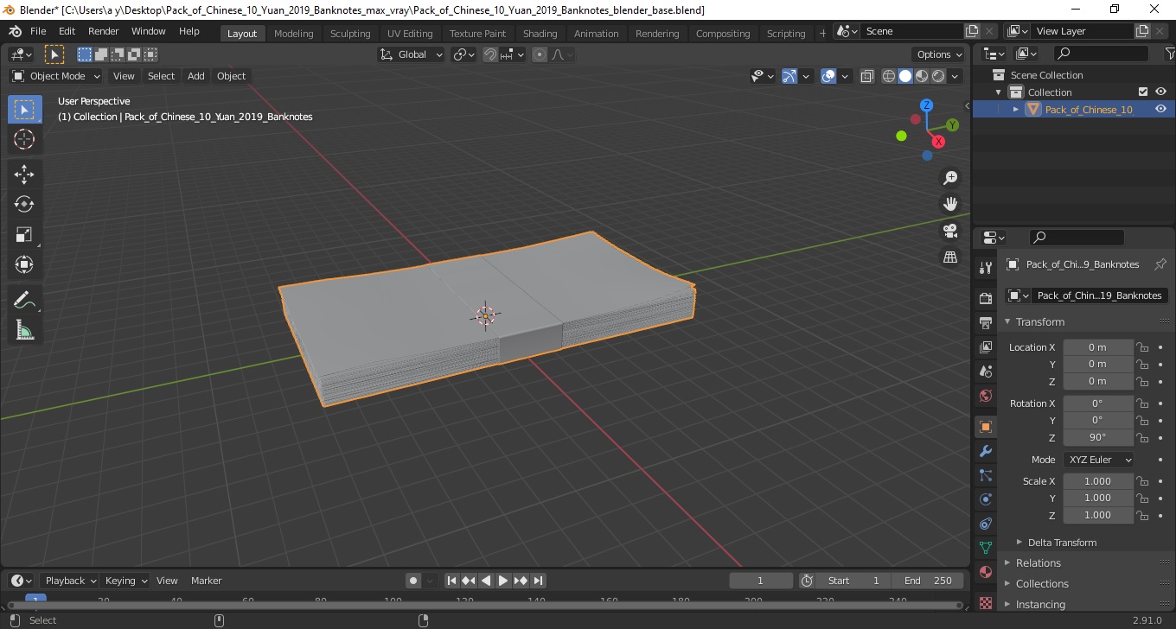This screenshot has width=1176, height=629.
Task: Open the File menu
Action: click(x=38, y=31)
